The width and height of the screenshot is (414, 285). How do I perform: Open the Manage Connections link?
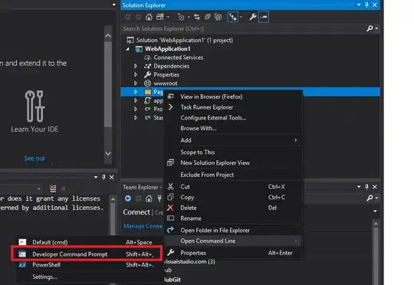point(143,226)
